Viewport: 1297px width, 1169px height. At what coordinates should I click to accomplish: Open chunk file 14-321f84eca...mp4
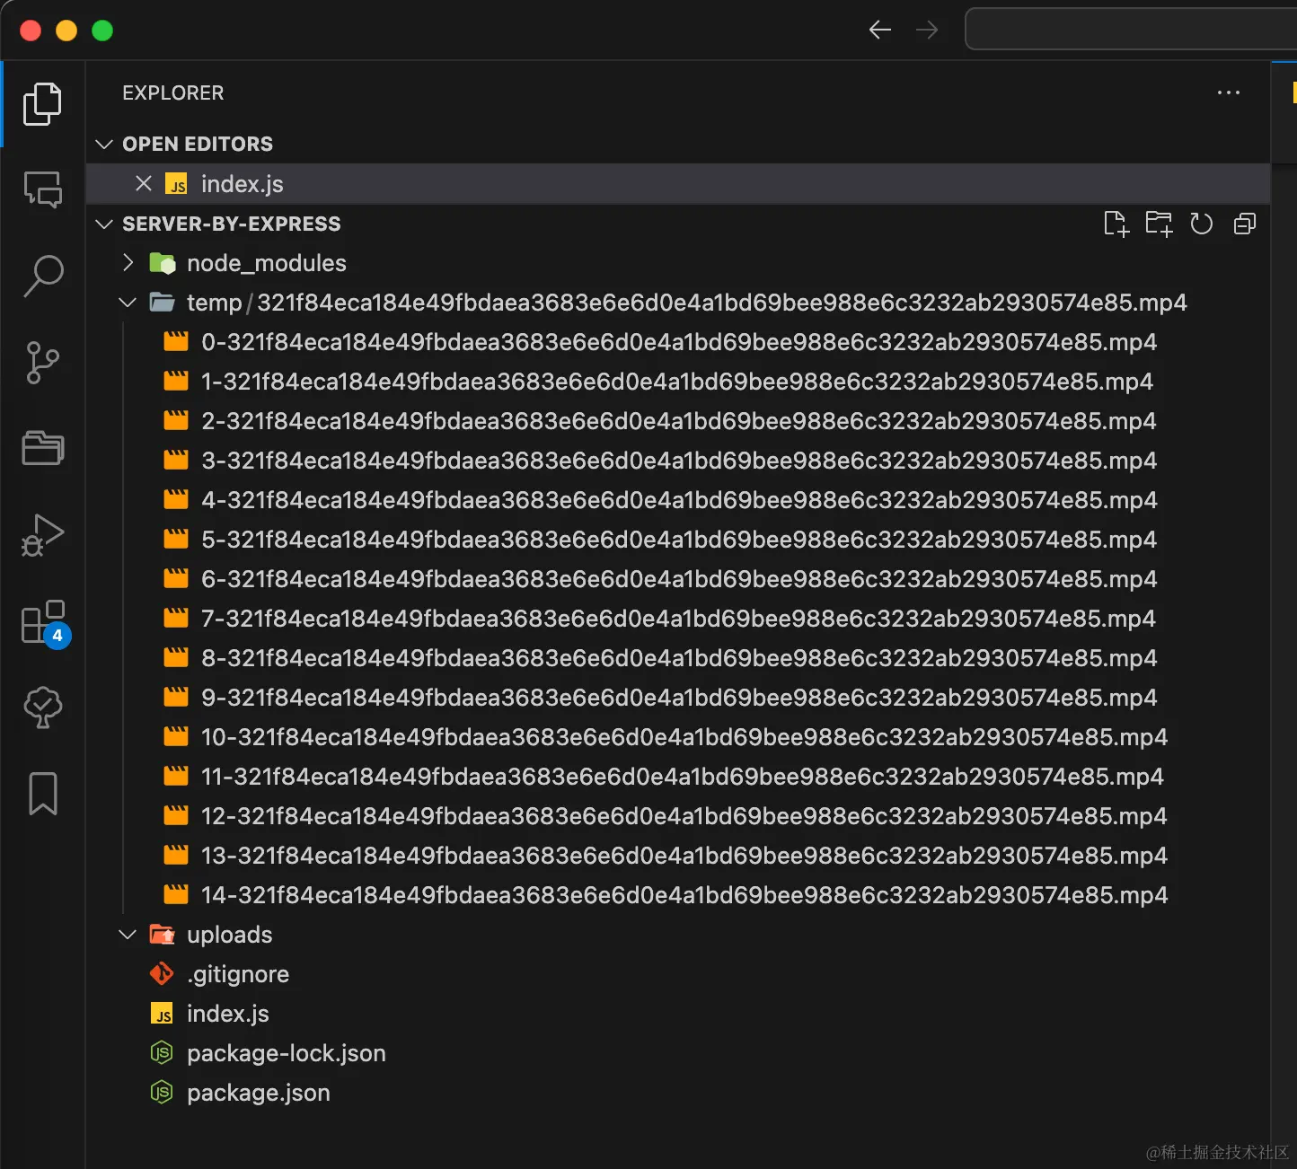click(x=678, y=895)
